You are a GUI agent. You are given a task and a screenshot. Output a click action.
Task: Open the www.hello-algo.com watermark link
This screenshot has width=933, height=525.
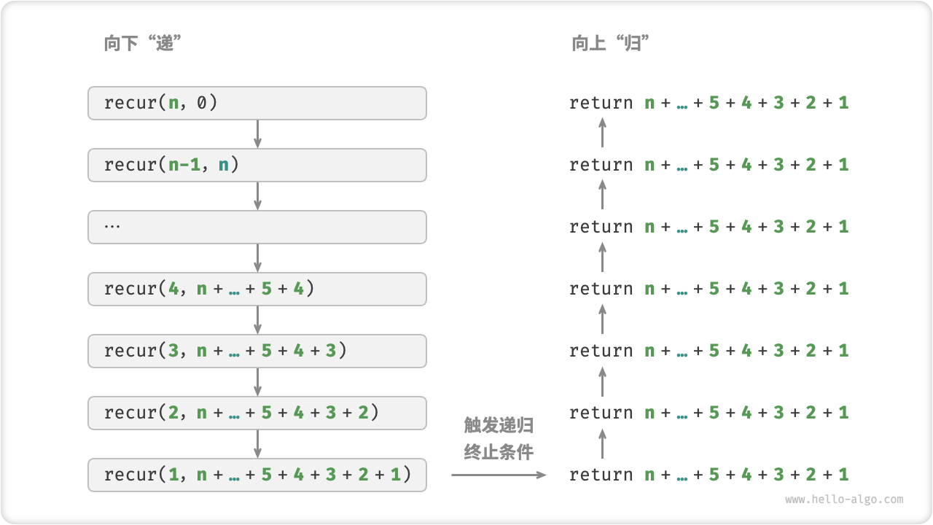click(x=844, y=499)
